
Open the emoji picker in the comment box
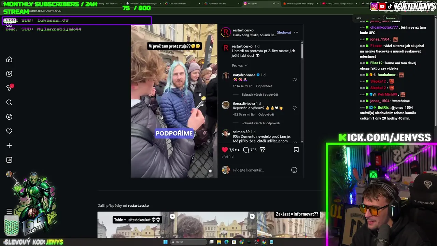click(294, 170)
